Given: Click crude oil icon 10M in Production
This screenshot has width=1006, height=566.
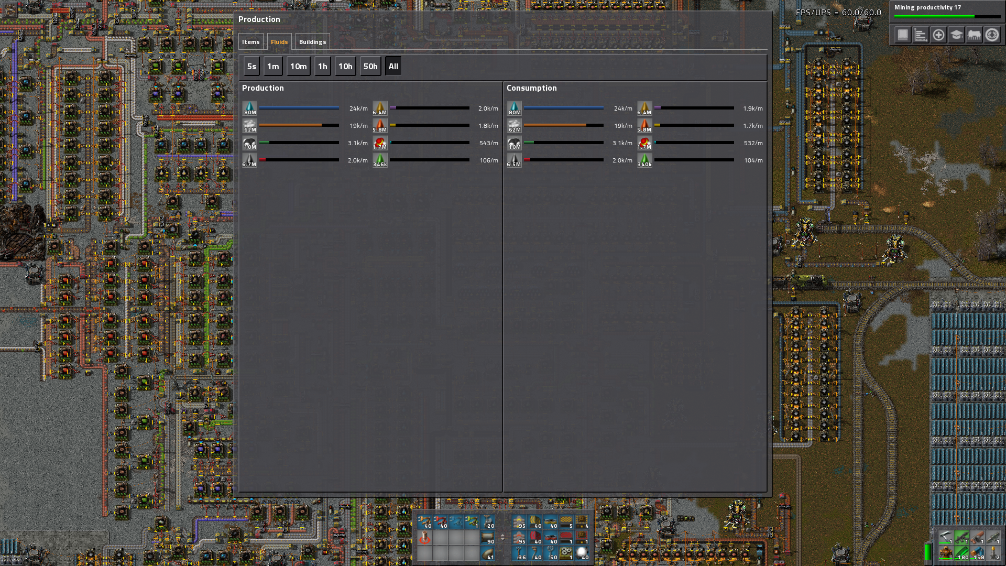Looking at the screenshot, I should click(250, 143).
